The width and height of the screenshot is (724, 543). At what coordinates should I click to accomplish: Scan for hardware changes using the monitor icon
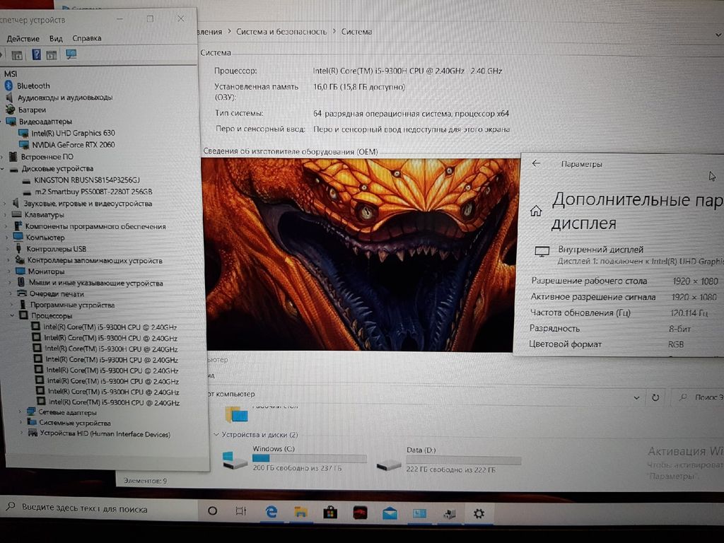pyautogui.click(x=71, y=54)
